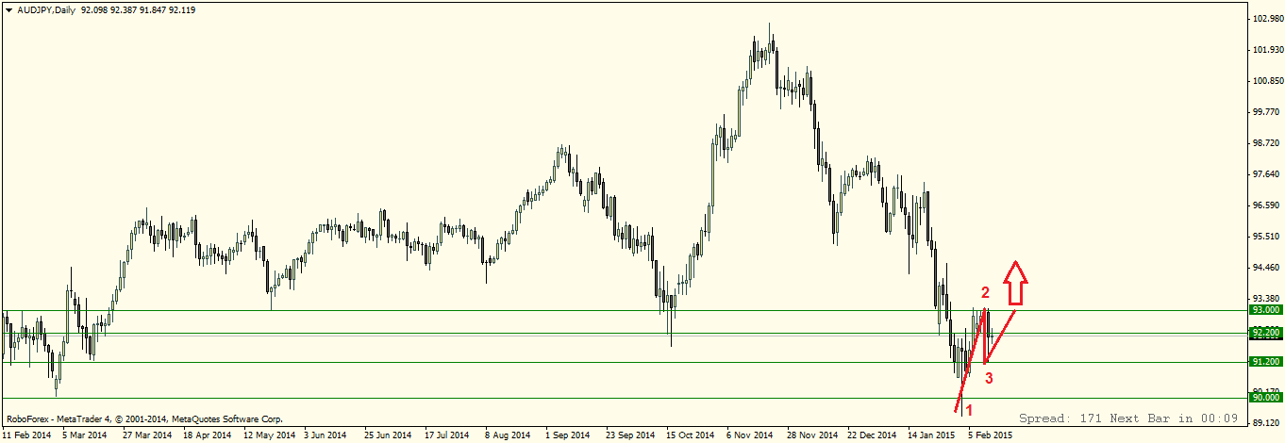Click the 102.980 price scale label
Image resolution: width=1285 pixels, height=443 pixels.
pyautogui.click(x=1266, y=19)
